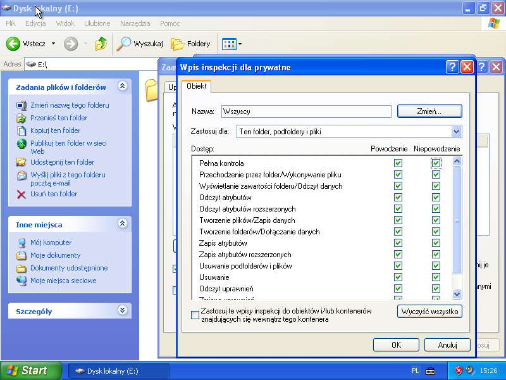Click the views layout icon in toolbar
Viewport: 506px width, 380px height.
[229, 44]
